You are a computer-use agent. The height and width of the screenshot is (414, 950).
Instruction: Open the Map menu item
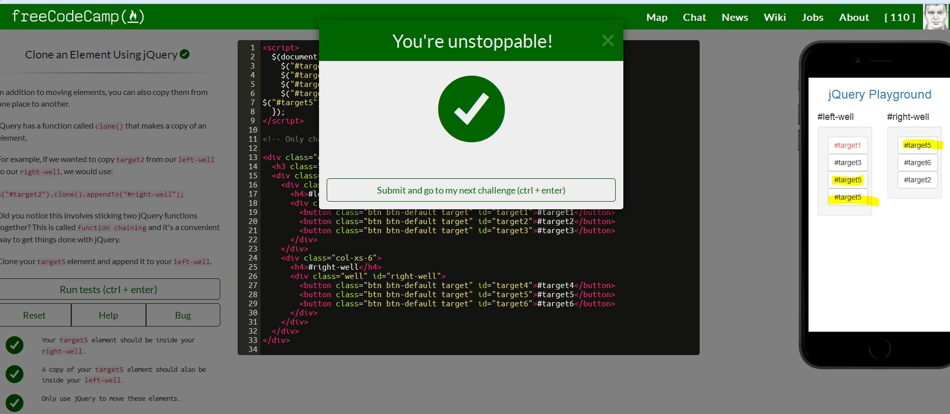(657, 17)
